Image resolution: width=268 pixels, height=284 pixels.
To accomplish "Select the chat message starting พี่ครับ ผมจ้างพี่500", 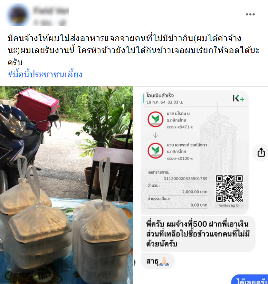I will click(198, 234).
